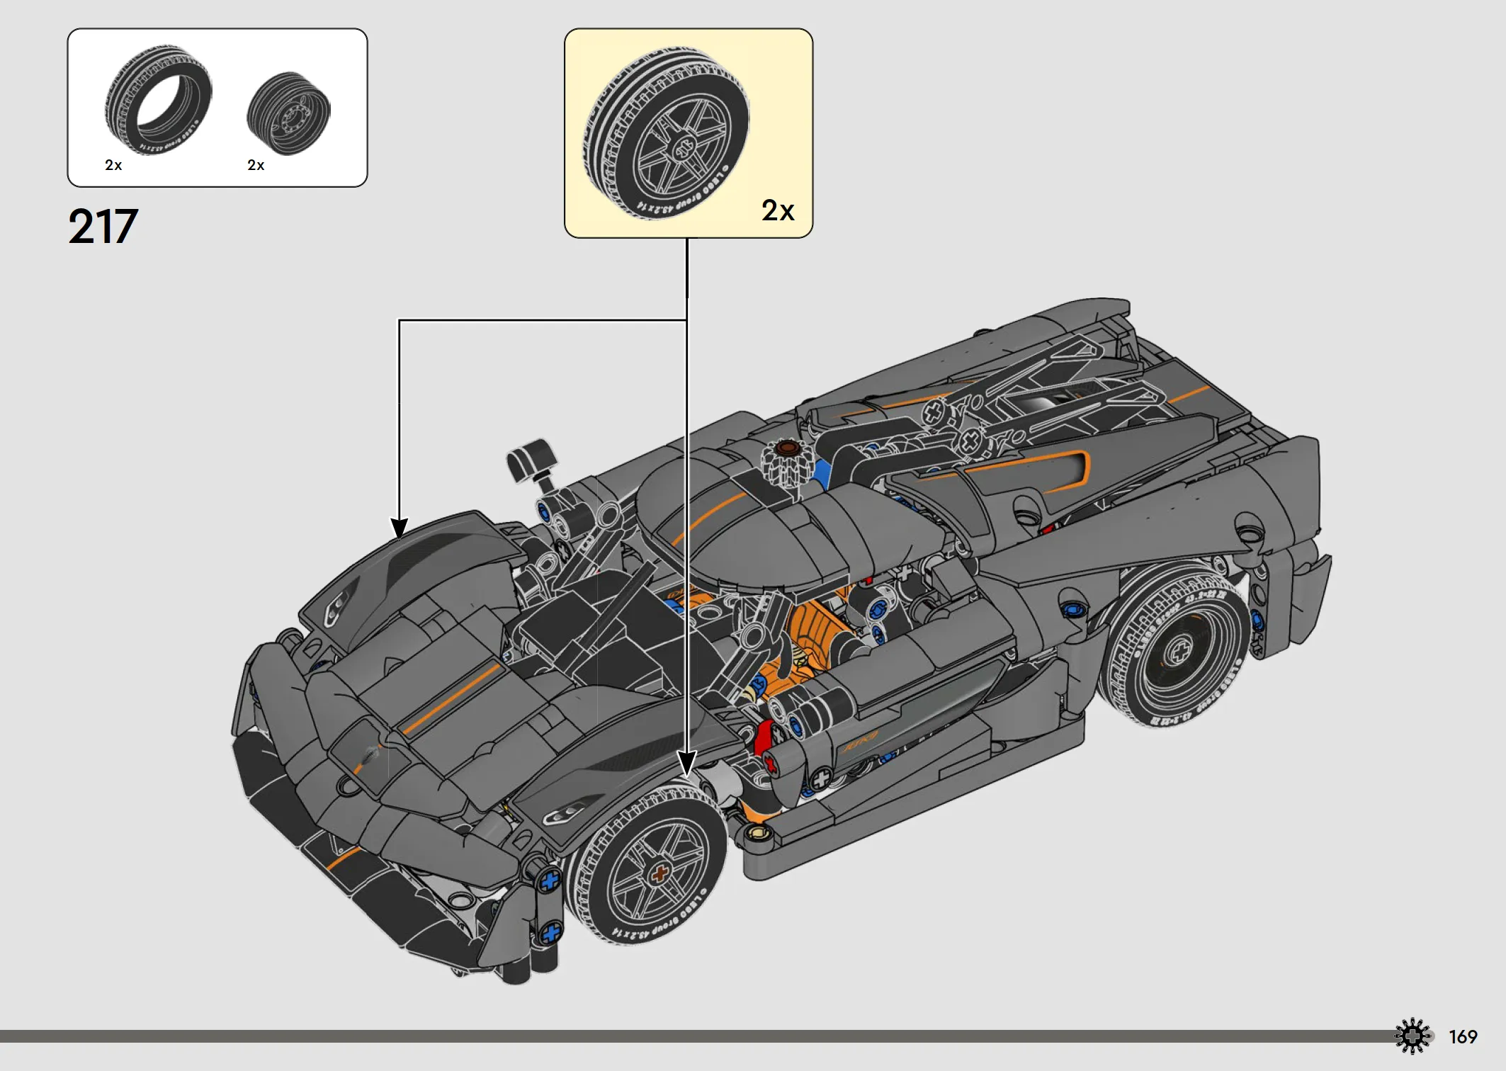Click the side mirror on the car

[x=533, y=462]
